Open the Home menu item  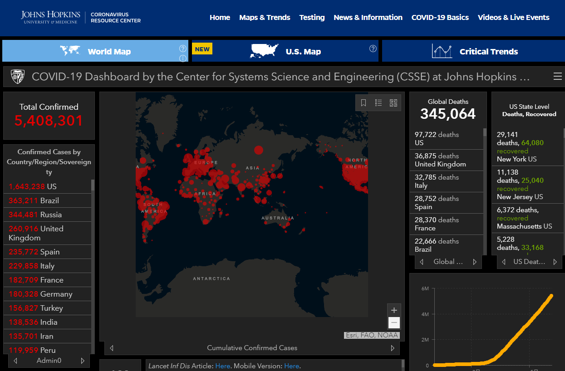(x=220, y=17)
